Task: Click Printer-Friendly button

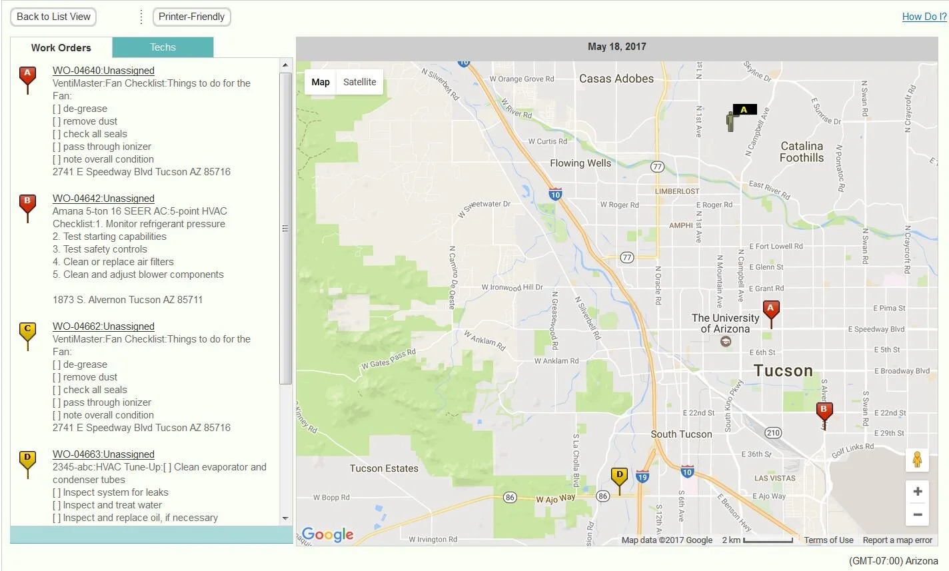Action: [x=192, y=17]
